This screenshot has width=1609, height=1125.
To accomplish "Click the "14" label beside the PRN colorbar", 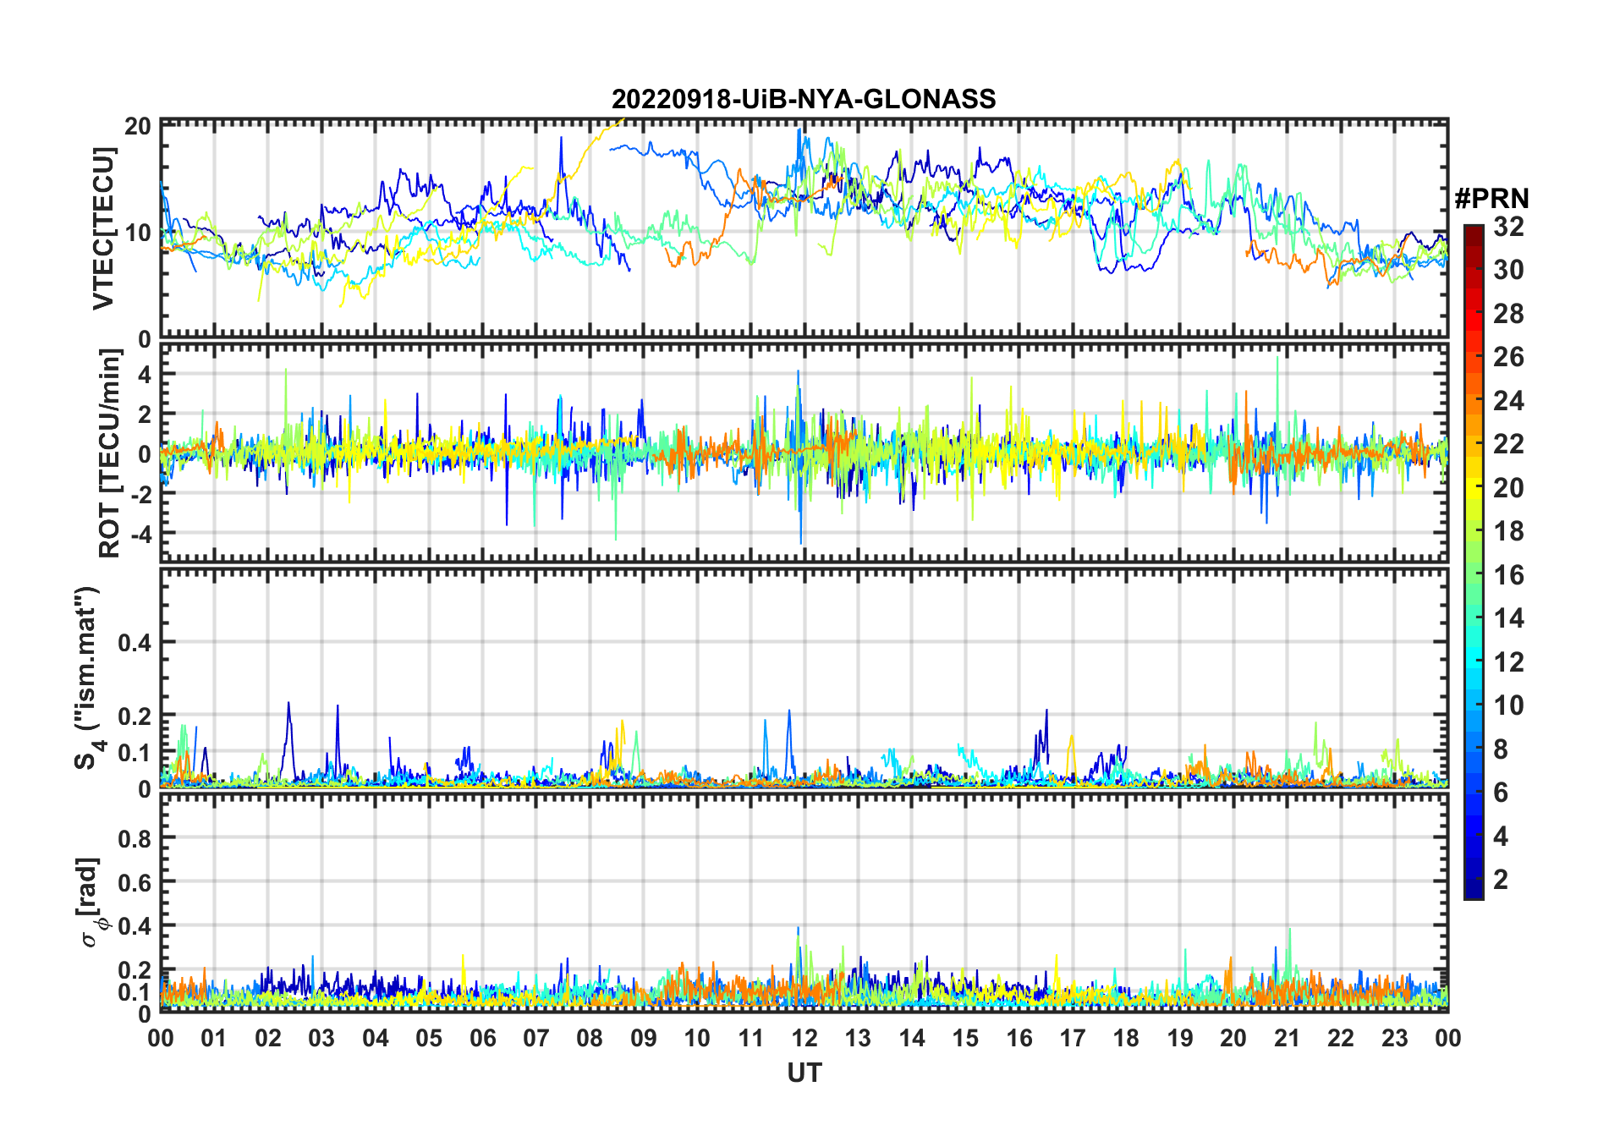I will [1508, 618].
